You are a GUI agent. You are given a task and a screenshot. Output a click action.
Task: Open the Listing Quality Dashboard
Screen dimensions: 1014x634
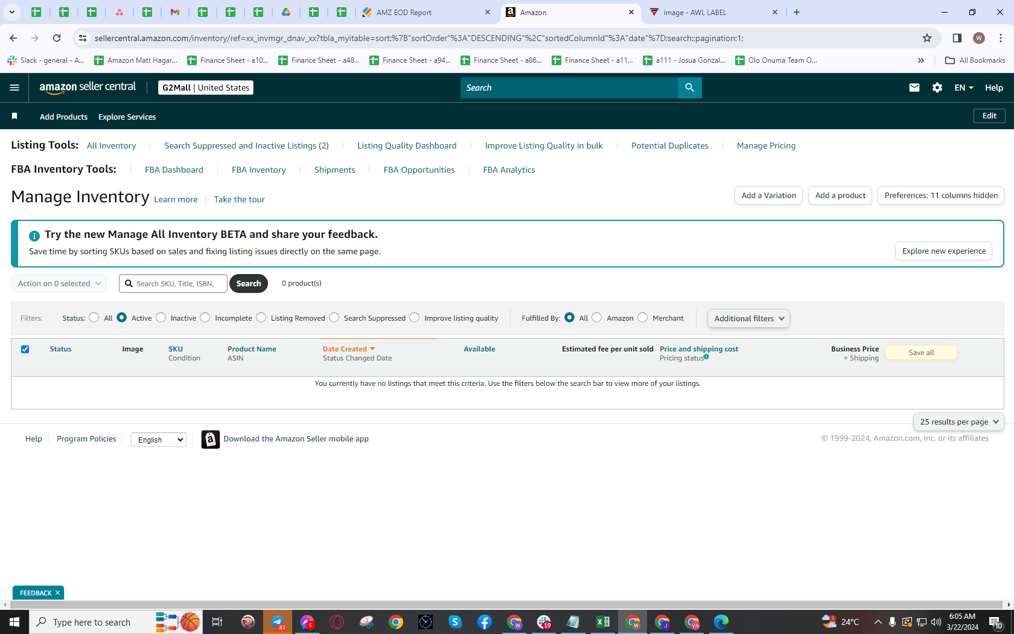407,146
